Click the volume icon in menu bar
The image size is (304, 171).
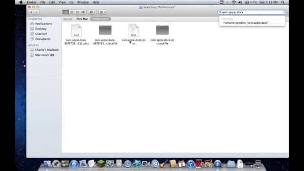(240, 2)
